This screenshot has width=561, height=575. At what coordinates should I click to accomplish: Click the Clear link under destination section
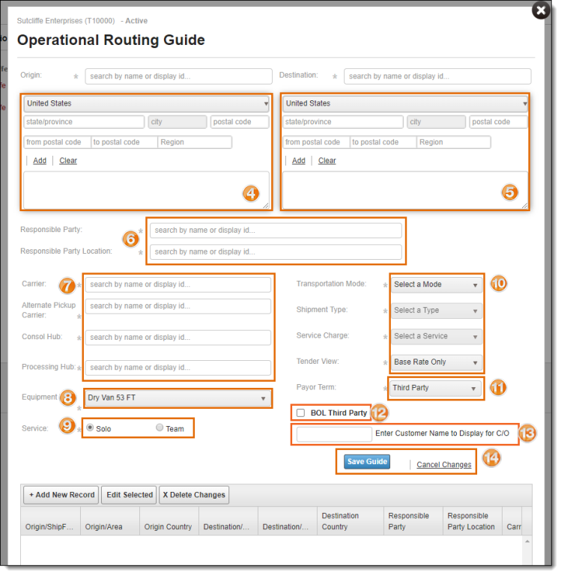point(327,161)
